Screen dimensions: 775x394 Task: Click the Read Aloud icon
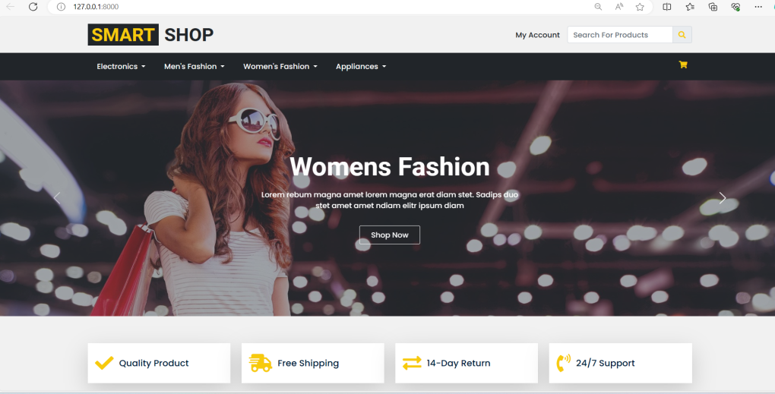[619, 7]
